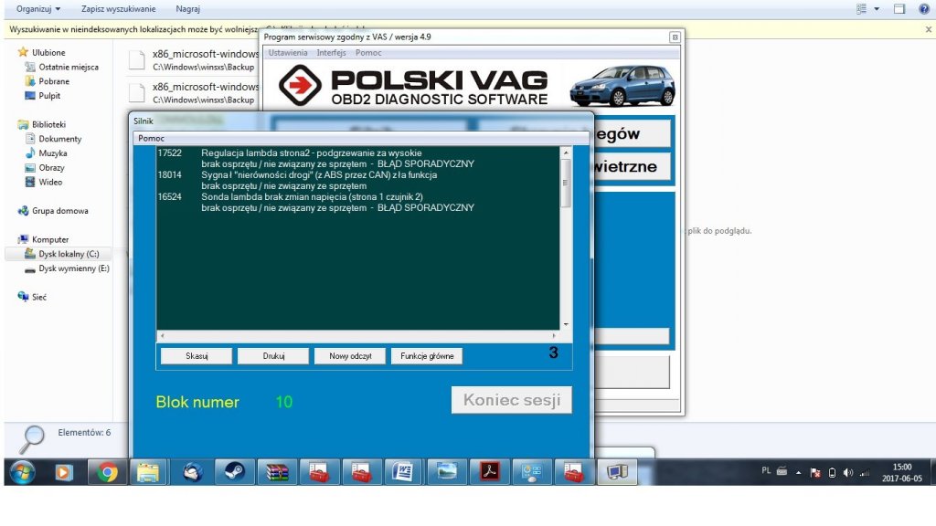Open Ostatnie miejsca in the navigation pane

click(69, 68)
